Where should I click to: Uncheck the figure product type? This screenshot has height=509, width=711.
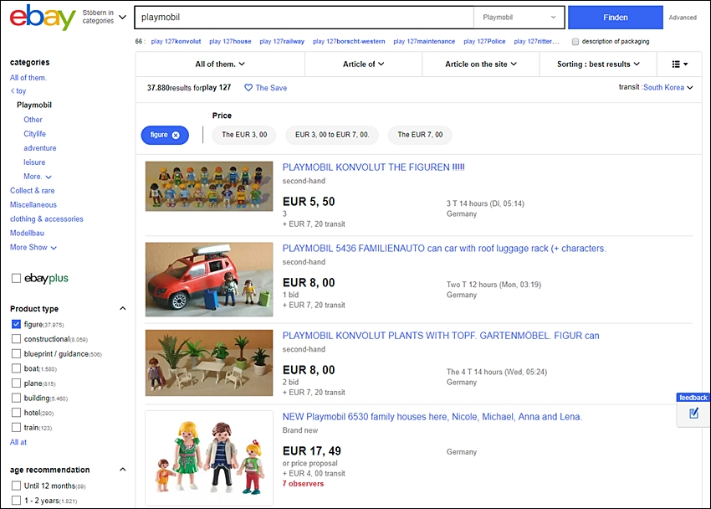16,324
